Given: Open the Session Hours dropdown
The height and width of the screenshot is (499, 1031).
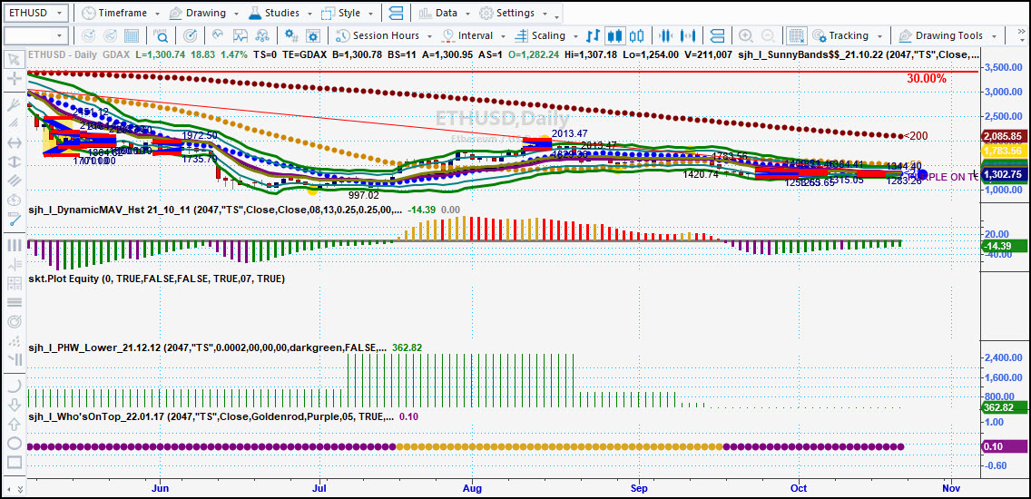Looking at the screenshot, I should click(x=385, y=35).
